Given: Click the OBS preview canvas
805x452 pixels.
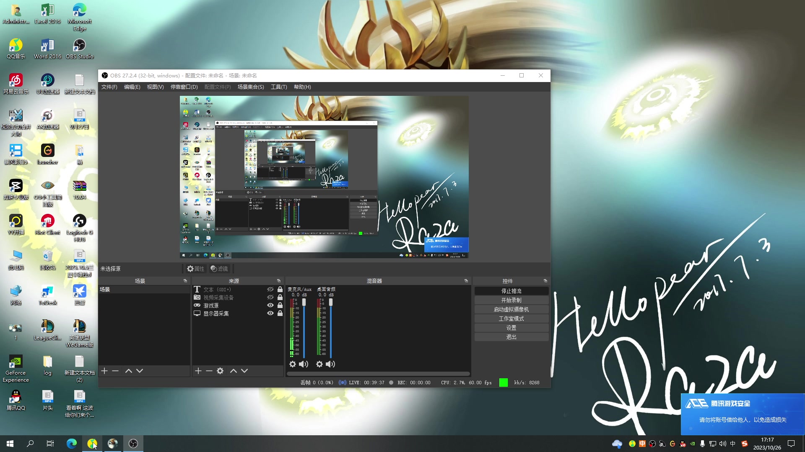Looking at the screenshot, I should tap(324, 177).
